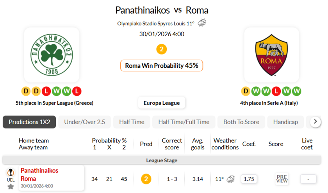Image resolution: width=328 pixels, height=193 pixels.
Task: Click the weather icon beside stadium name
Action: [202, 23]
